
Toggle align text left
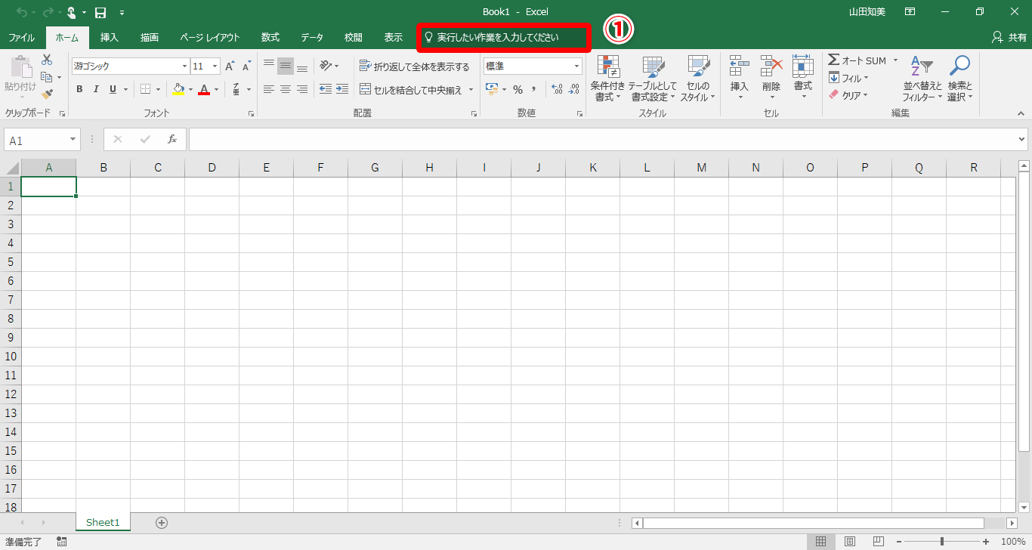click(269, 89)
